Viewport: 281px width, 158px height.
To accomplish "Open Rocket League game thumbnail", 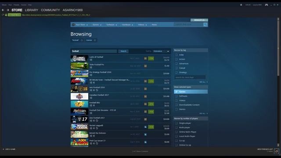I will pyautogui.click(x=79, y=127).
